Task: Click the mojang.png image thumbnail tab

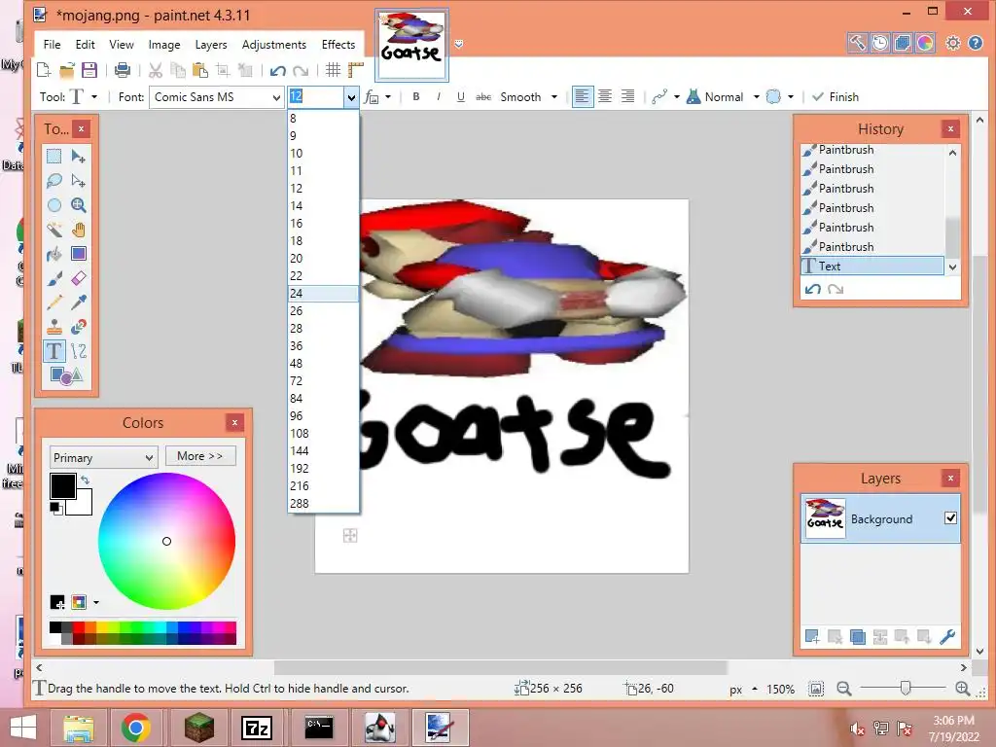Action: pyautogui.click(x=411, y=45)
